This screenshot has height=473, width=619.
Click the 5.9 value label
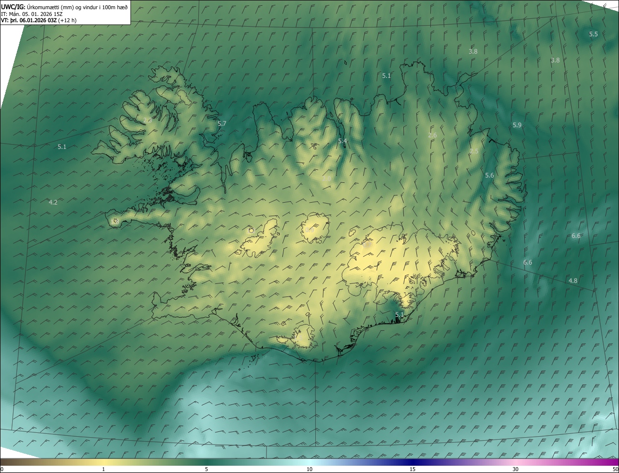(x=517, y=125)
